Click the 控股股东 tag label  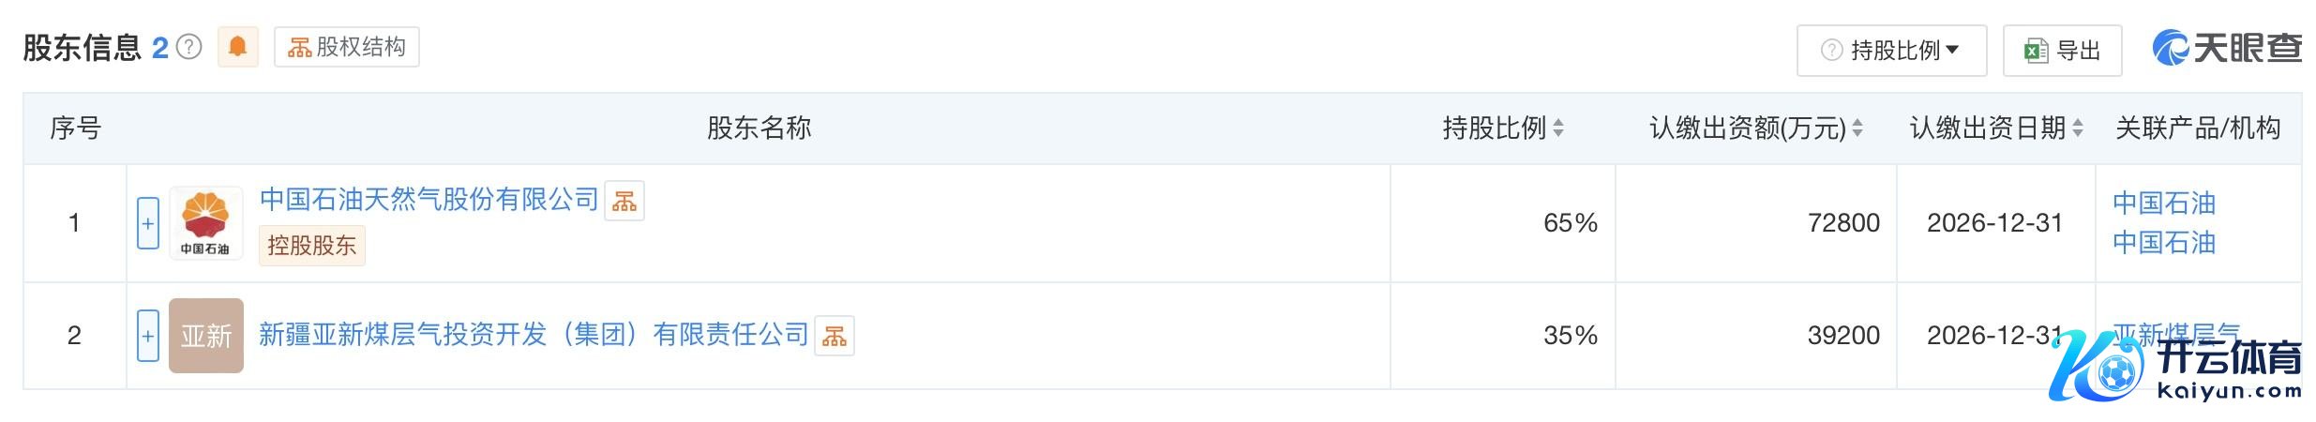click(311, 246)
